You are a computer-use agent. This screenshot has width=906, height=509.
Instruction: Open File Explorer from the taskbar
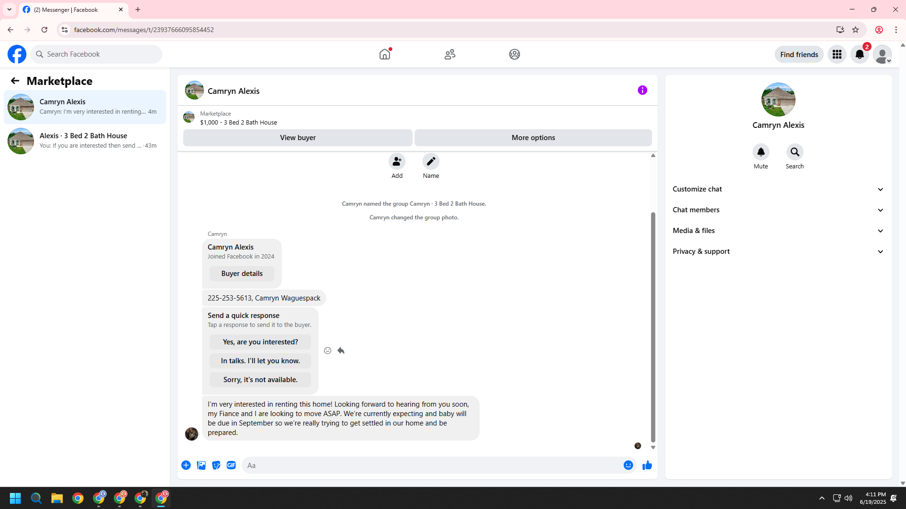pos(57,498)
